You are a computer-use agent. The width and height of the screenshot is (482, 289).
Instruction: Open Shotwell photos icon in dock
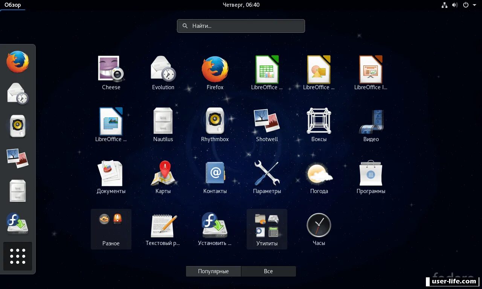point(18,158)
